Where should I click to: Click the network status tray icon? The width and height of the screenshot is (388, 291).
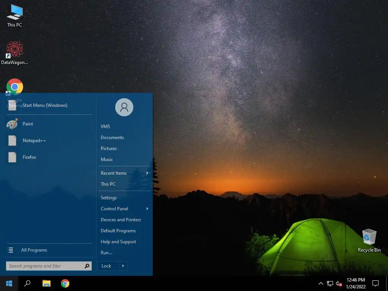tap(330, 283)
